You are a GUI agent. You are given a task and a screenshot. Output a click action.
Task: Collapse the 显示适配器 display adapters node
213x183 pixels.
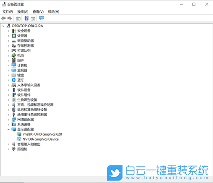point(8,129)
